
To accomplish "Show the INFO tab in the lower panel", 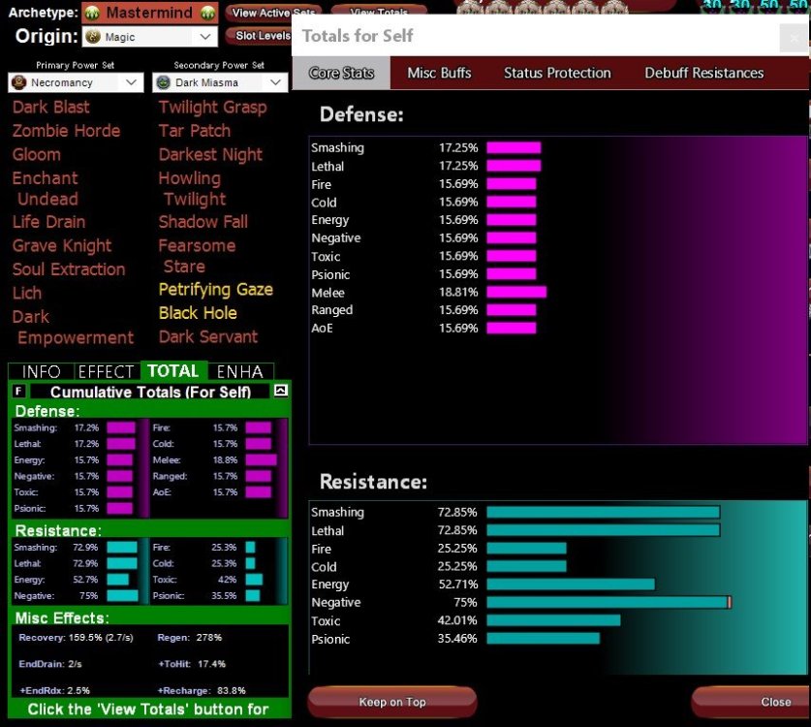I will pos(41,371).
